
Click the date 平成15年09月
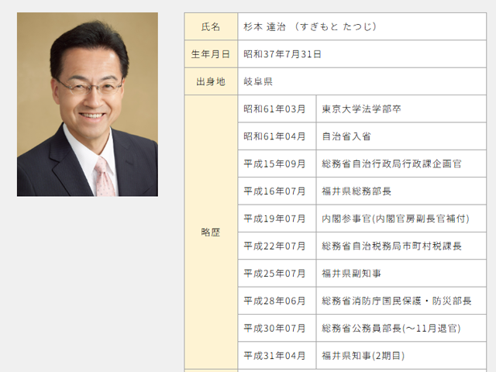pyautogui.click(x=274, y=164)
